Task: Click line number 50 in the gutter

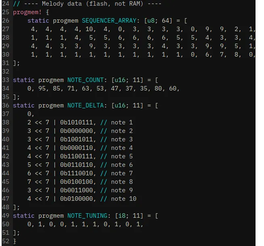Action: coord(6,224)
